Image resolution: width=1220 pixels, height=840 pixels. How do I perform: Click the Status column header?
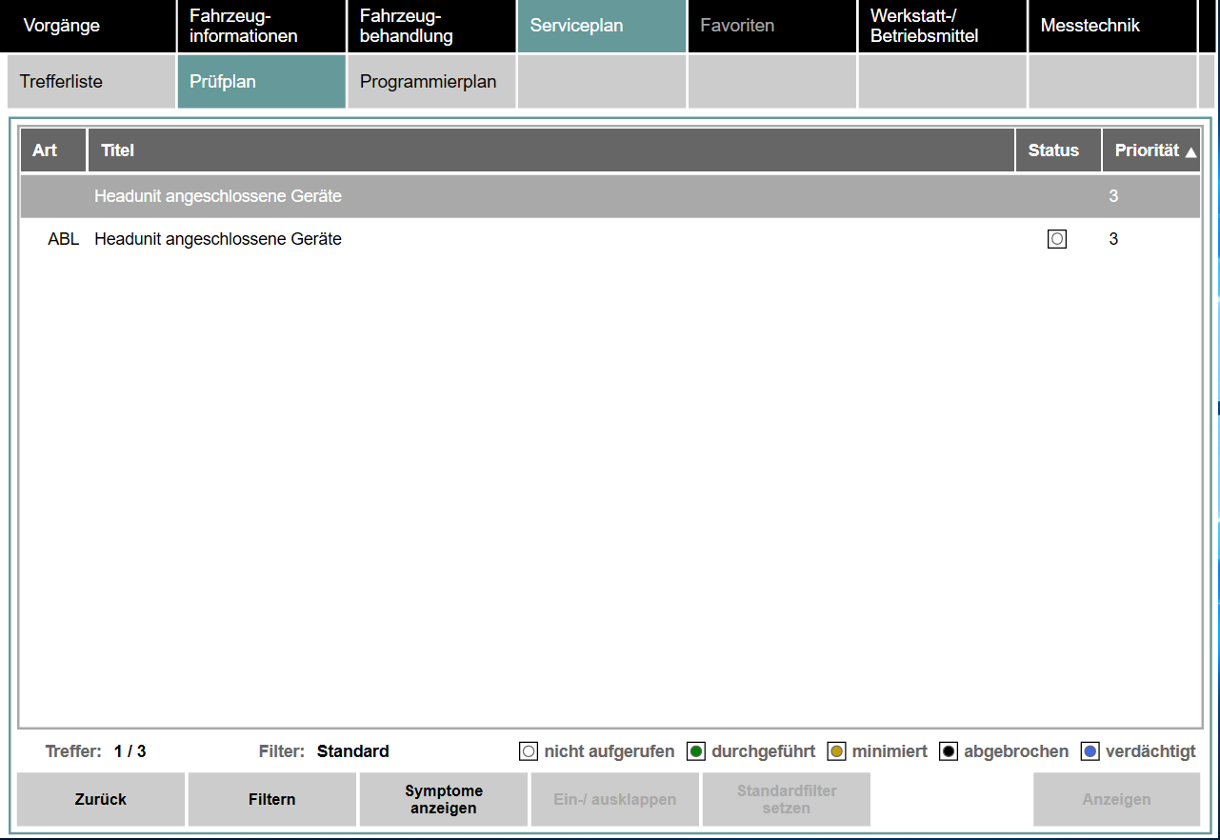coord(1053,150)
